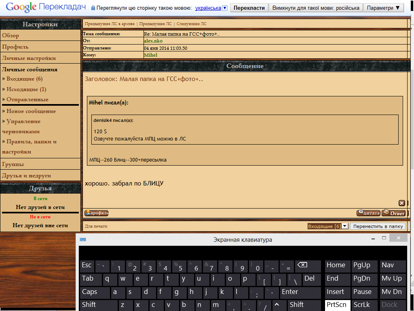Toggle ScrLk key on on-screen keyboard

click(x=362, y=305)
